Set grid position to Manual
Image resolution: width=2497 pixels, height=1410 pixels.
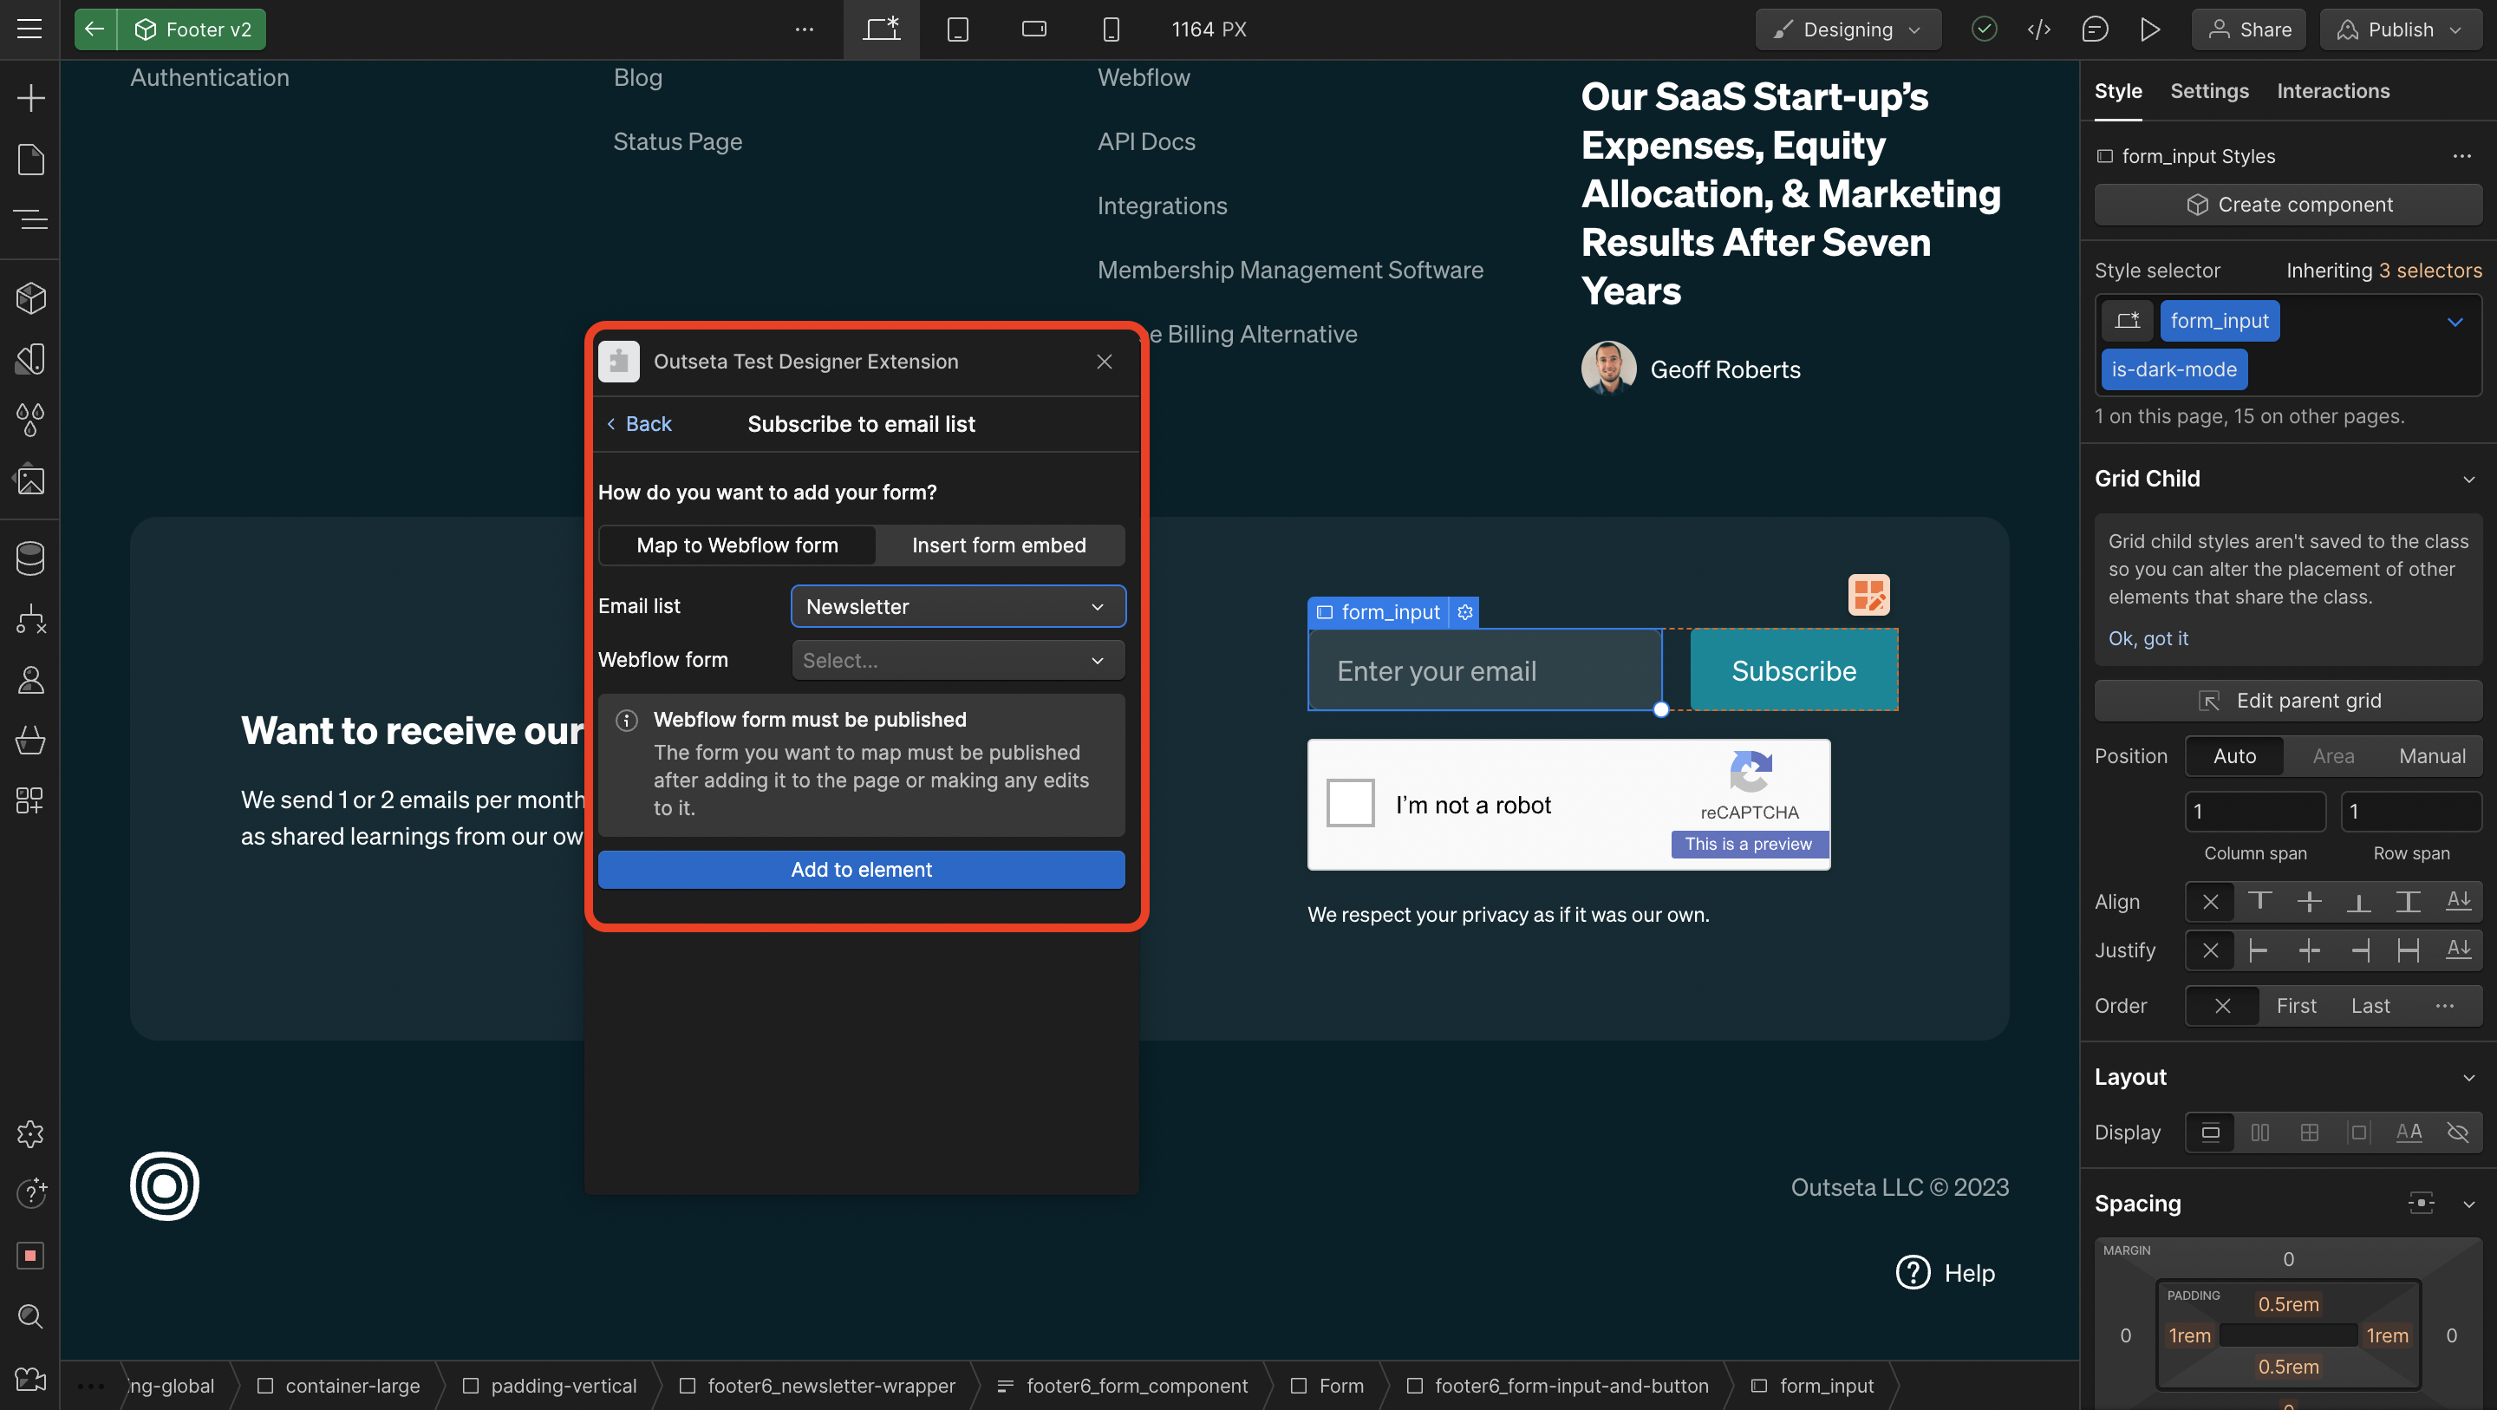click(2431, 756)
